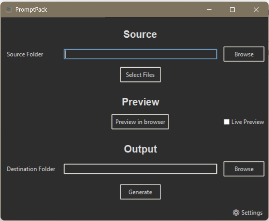269x221 pixels.
Task: Minimize the PromptPack window
Action: click(209, 10)
